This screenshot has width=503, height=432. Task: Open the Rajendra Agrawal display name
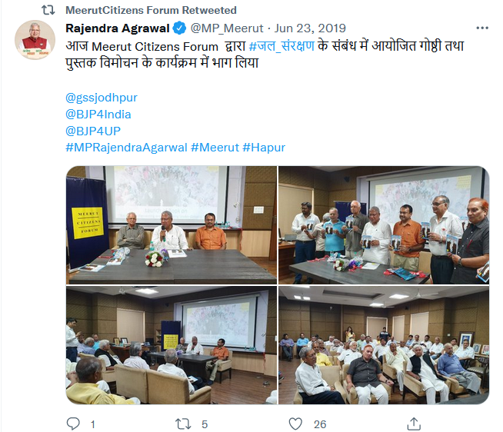click(118, 28)
